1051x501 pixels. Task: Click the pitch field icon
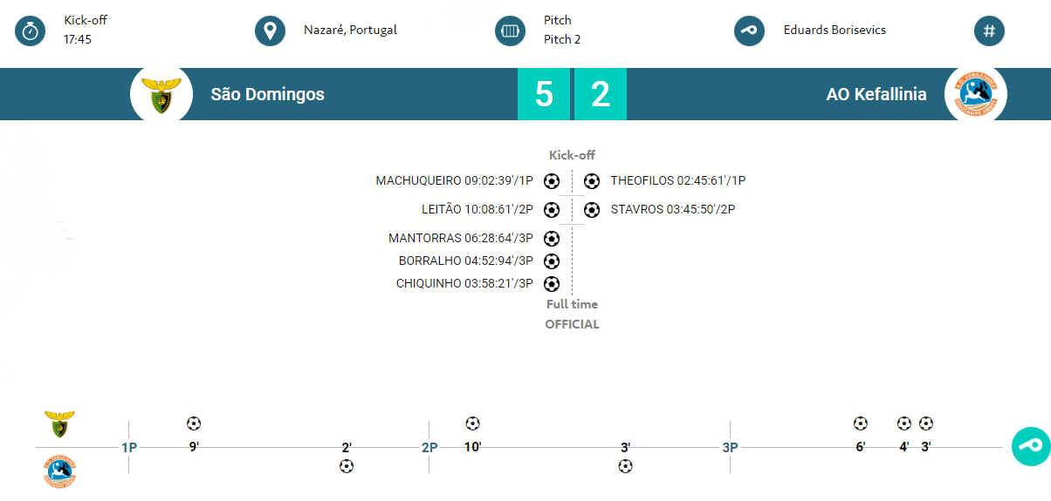point(510,31)
